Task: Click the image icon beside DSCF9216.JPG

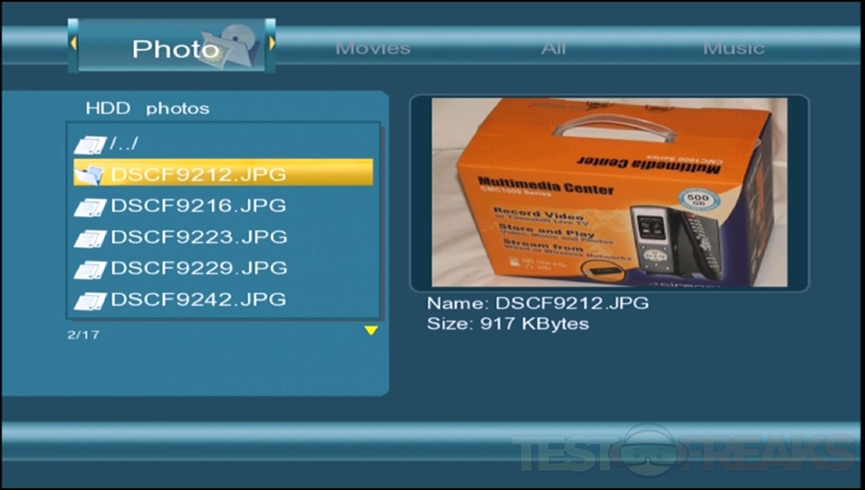Action: pyautogui.click(x=89, y=207)
